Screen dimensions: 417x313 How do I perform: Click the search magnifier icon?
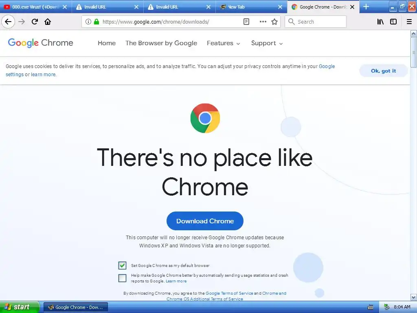[x=292, y=22]
